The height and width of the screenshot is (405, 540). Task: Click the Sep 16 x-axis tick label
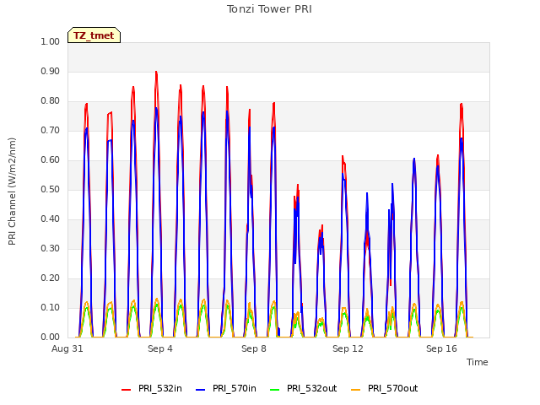point(441,348)
